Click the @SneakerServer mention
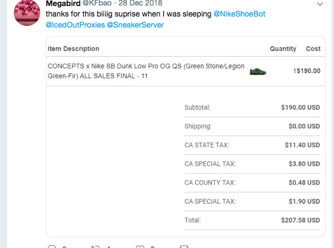Screen dimensions: 334x248 pos(135,25)
